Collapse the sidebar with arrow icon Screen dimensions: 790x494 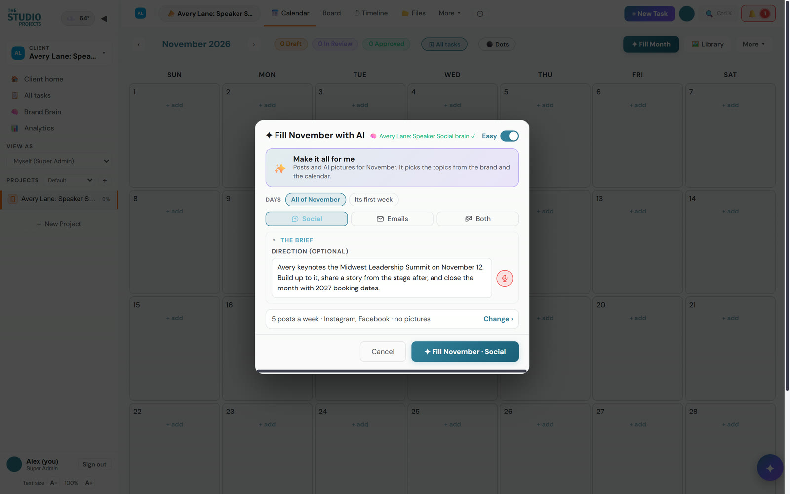click(104, 19)
